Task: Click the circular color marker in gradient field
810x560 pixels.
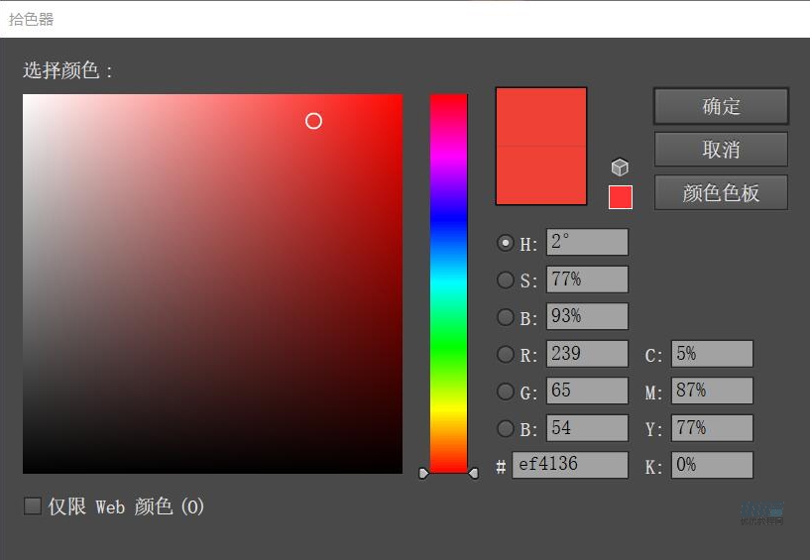Action: point(313,121)
